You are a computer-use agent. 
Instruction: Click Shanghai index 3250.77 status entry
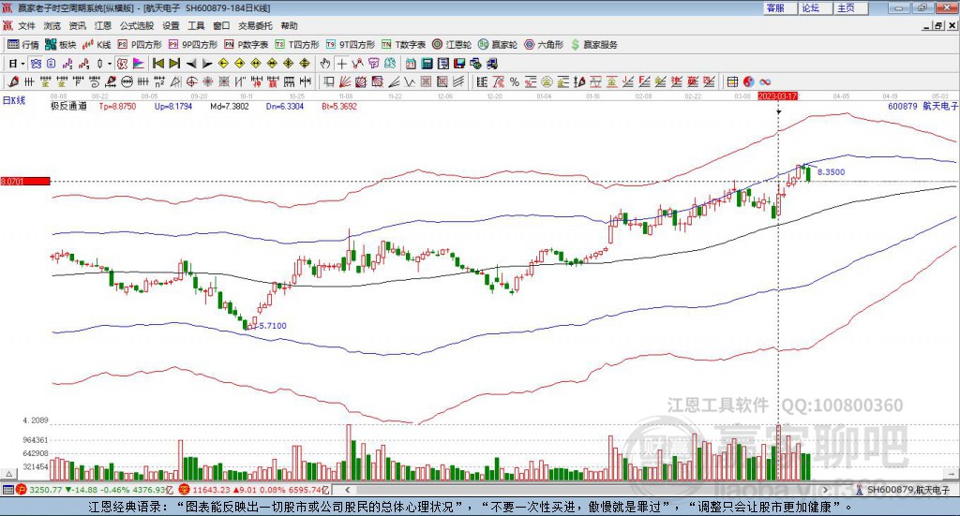(x=96, y=490)
